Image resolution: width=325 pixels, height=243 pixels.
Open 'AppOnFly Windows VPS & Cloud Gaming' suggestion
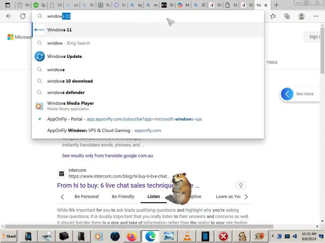tap(148, 130)
